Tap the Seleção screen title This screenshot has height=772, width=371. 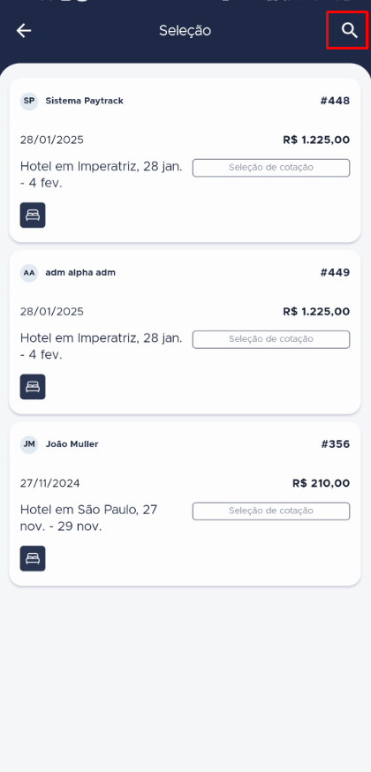[185, 31]
